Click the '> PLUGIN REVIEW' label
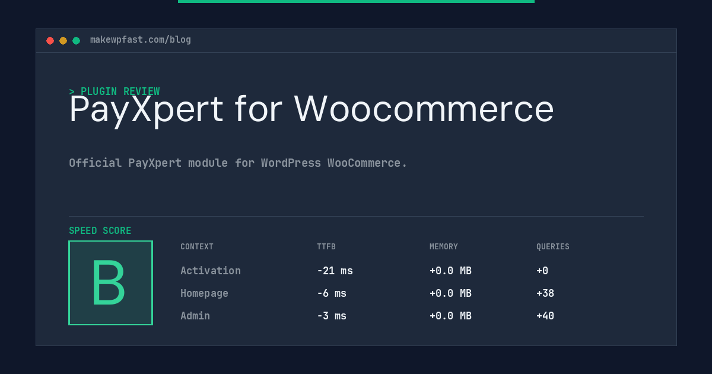 point(115,91)
